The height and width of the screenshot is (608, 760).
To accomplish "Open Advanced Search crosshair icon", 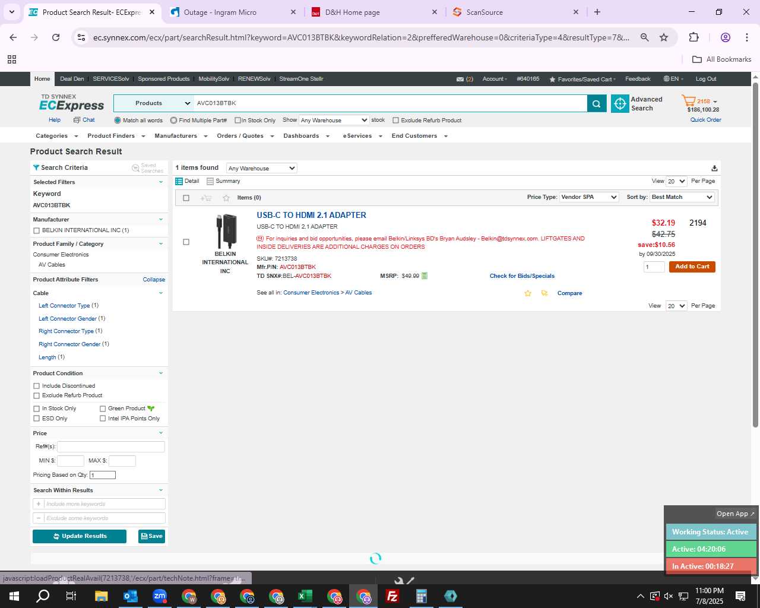I will coord(620,103).
